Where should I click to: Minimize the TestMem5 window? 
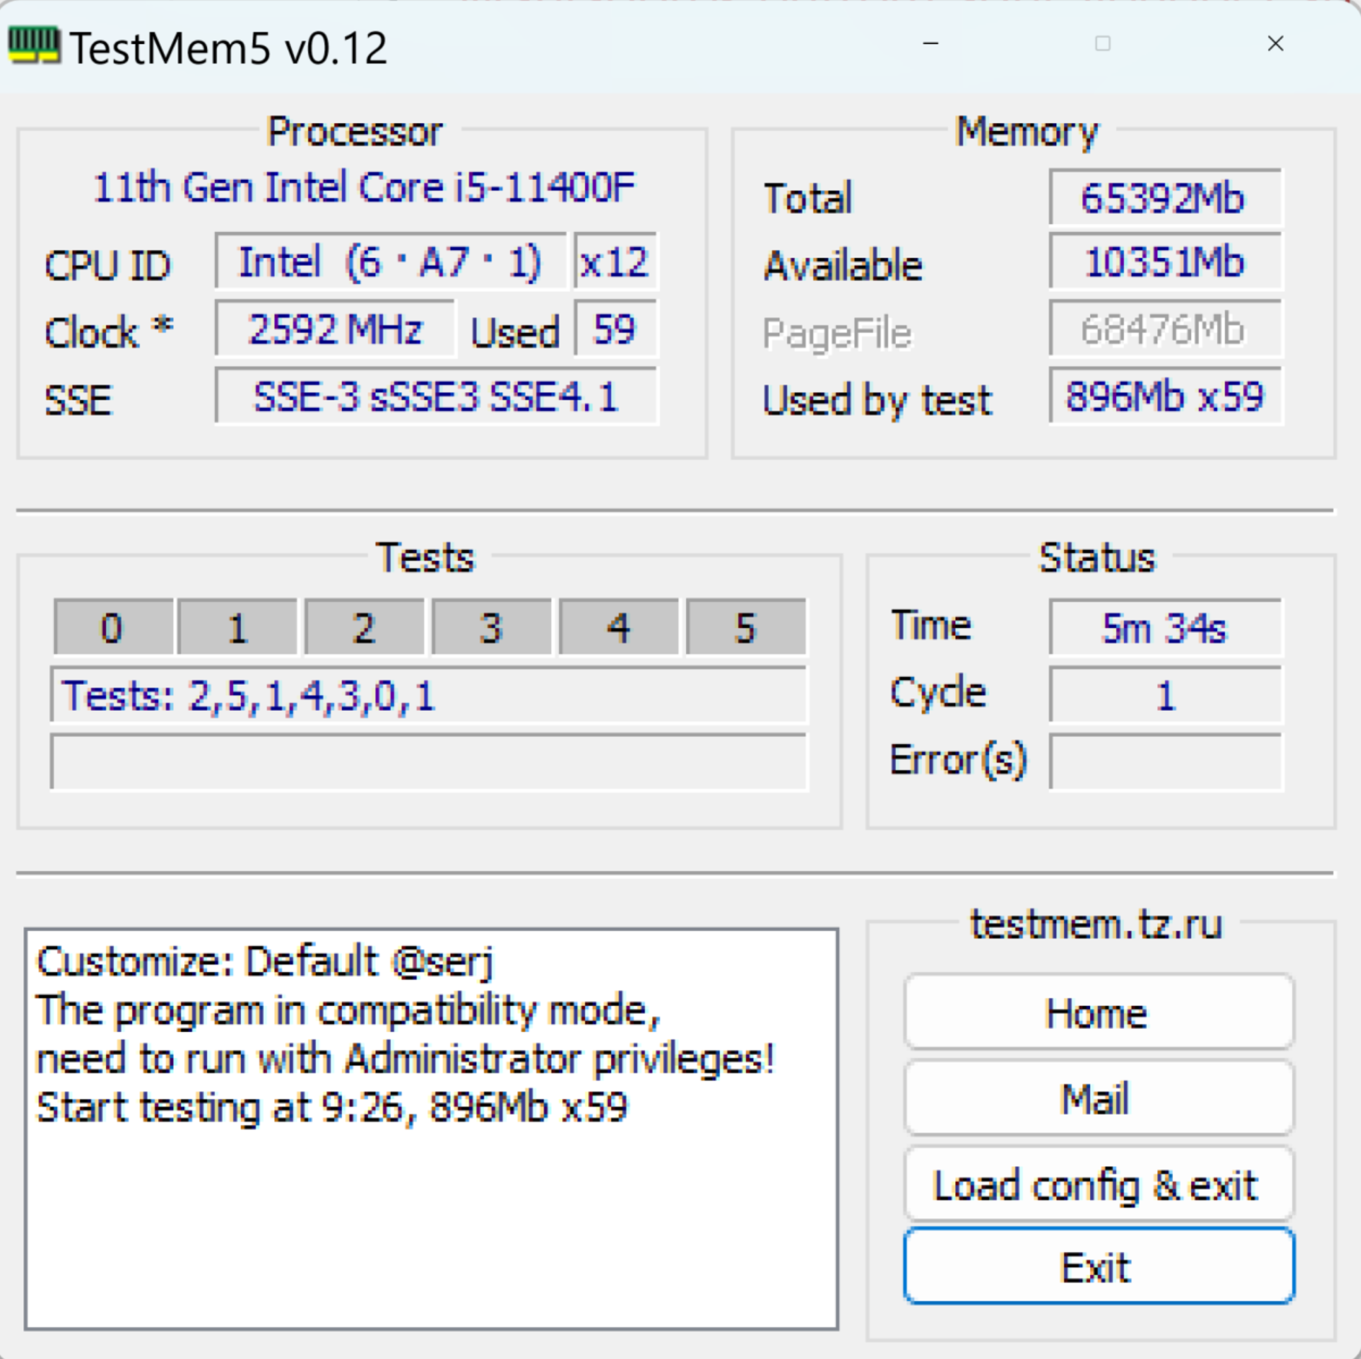click(930, 44)
